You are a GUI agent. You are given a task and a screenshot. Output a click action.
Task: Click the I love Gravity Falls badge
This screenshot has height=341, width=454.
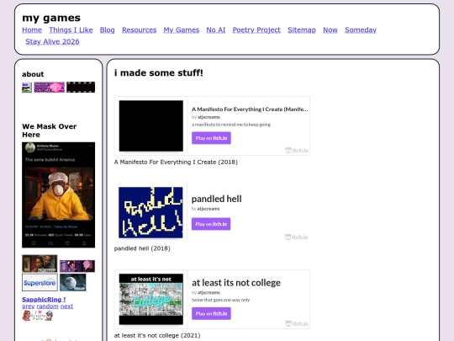[x=38, y=316]
